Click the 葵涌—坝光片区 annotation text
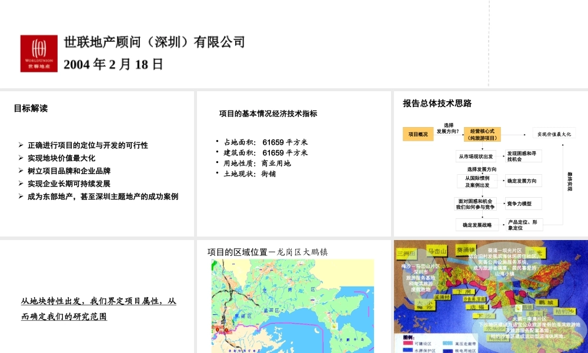Viewport: 588px width, 353px height. tap(505, 250)
